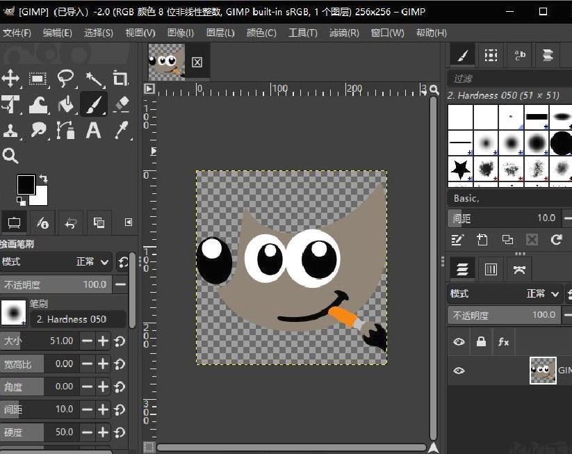Reset brush size to default
The image size is (572, 454).
click(120, 341)
